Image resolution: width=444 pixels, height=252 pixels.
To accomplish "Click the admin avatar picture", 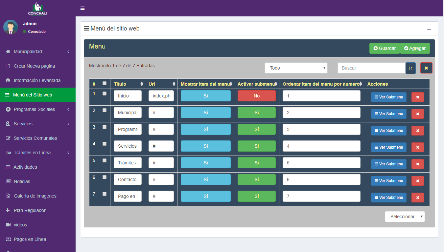I will [11, 27].
